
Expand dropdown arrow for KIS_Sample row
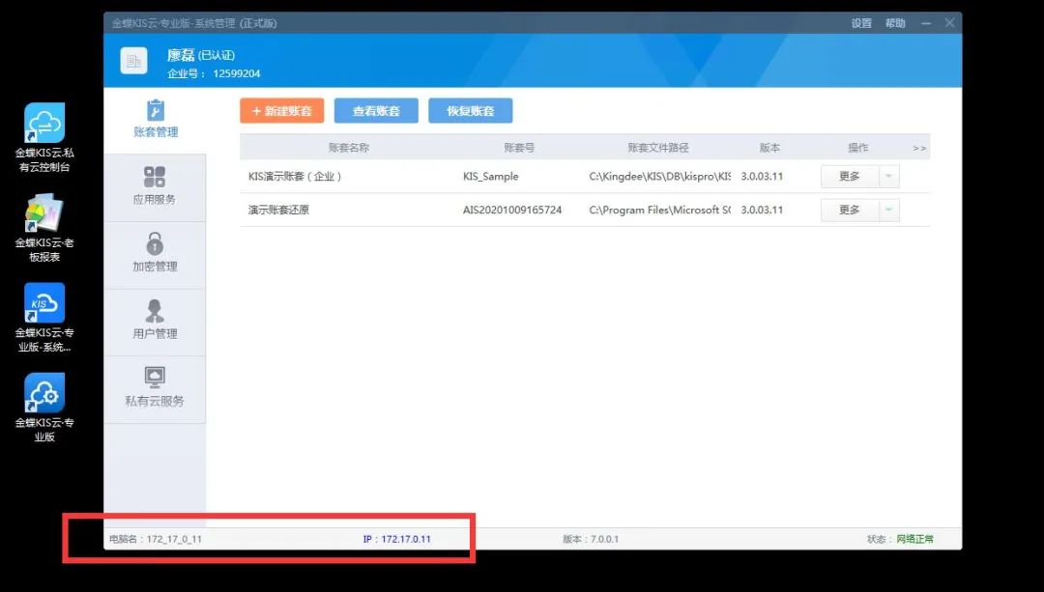[x=889, y=177]
